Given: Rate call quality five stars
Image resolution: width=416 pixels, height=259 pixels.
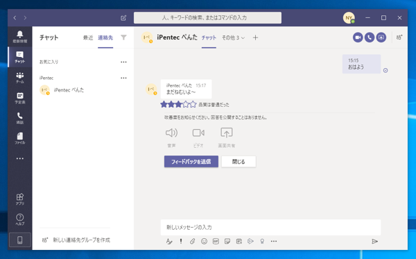Looking at the screenshot, I should [x=193, y=104].
